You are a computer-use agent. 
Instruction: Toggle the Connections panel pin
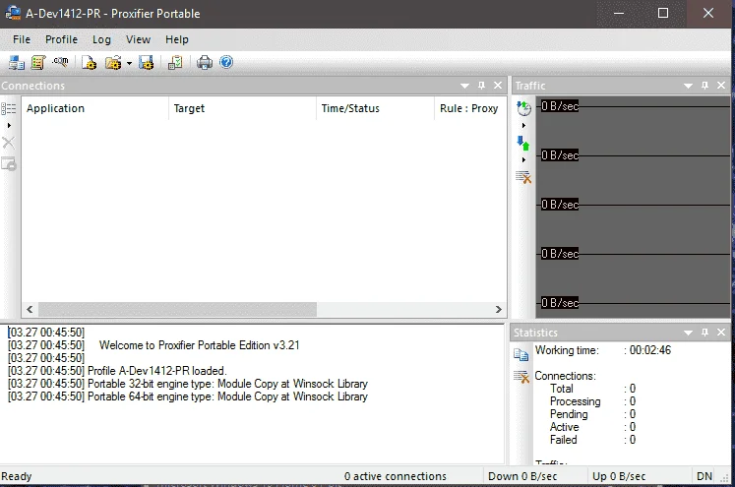(x=481, y=86)
